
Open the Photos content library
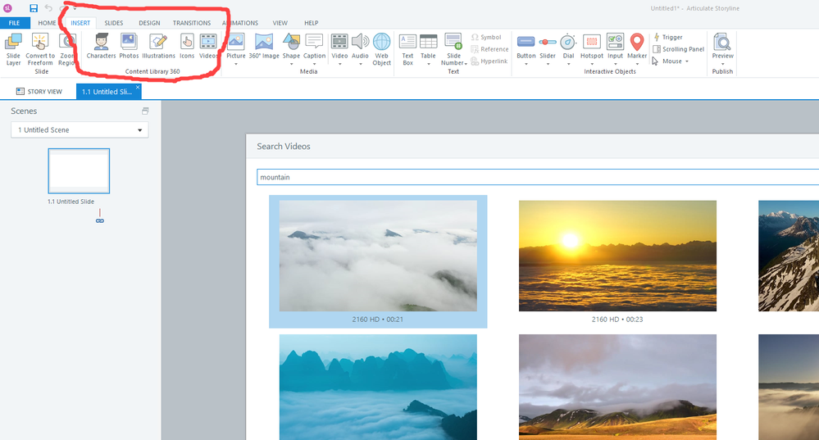tap(129, 46)
